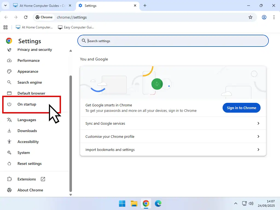Click the Appearance palette icon

coord(9,71)
